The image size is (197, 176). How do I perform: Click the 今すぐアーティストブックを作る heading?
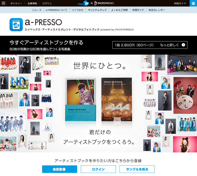click(46, 43)
